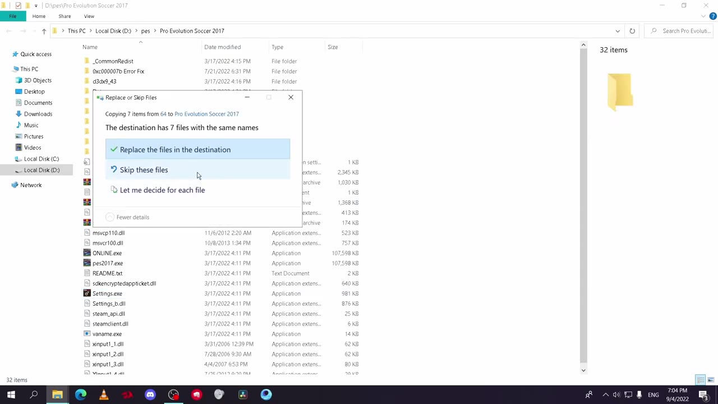Open Discord from the taskbar
Screen dimensions: 718x404
pos(150,395)
